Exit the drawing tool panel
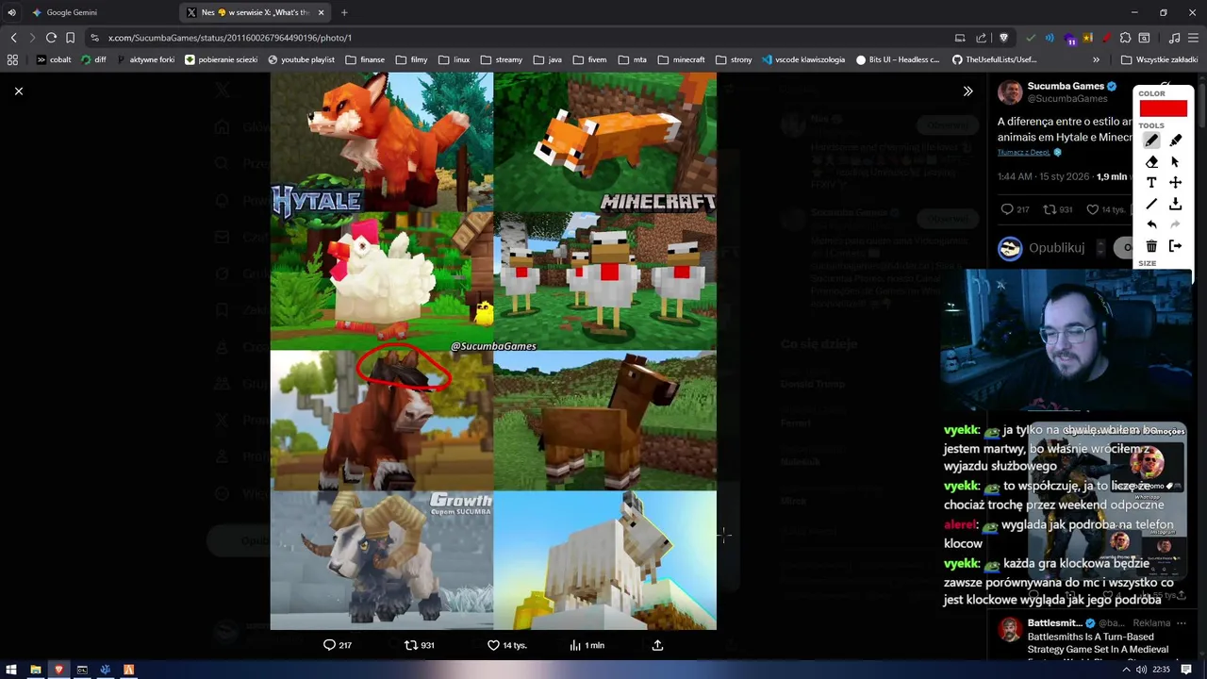The image size is (1207, 679). coord(1175,246)
